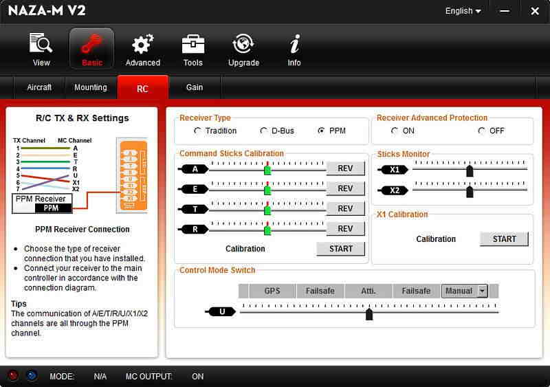Click the T stick green slider marker

(x=267, y=210)
